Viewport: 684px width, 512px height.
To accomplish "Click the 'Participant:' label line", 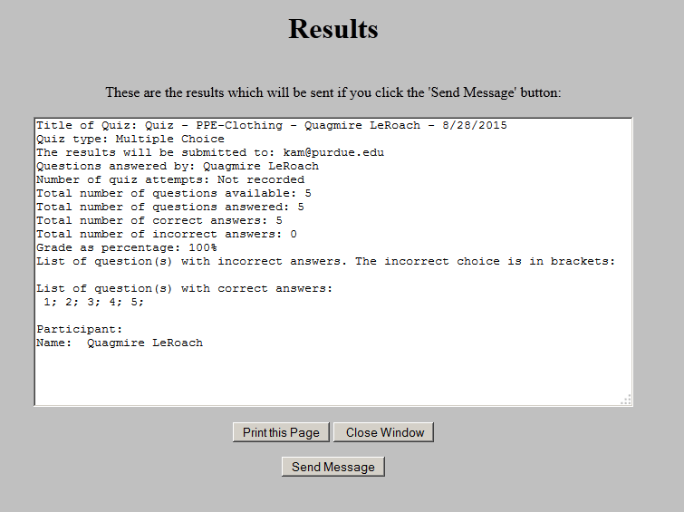I will (x=79, y=330).
